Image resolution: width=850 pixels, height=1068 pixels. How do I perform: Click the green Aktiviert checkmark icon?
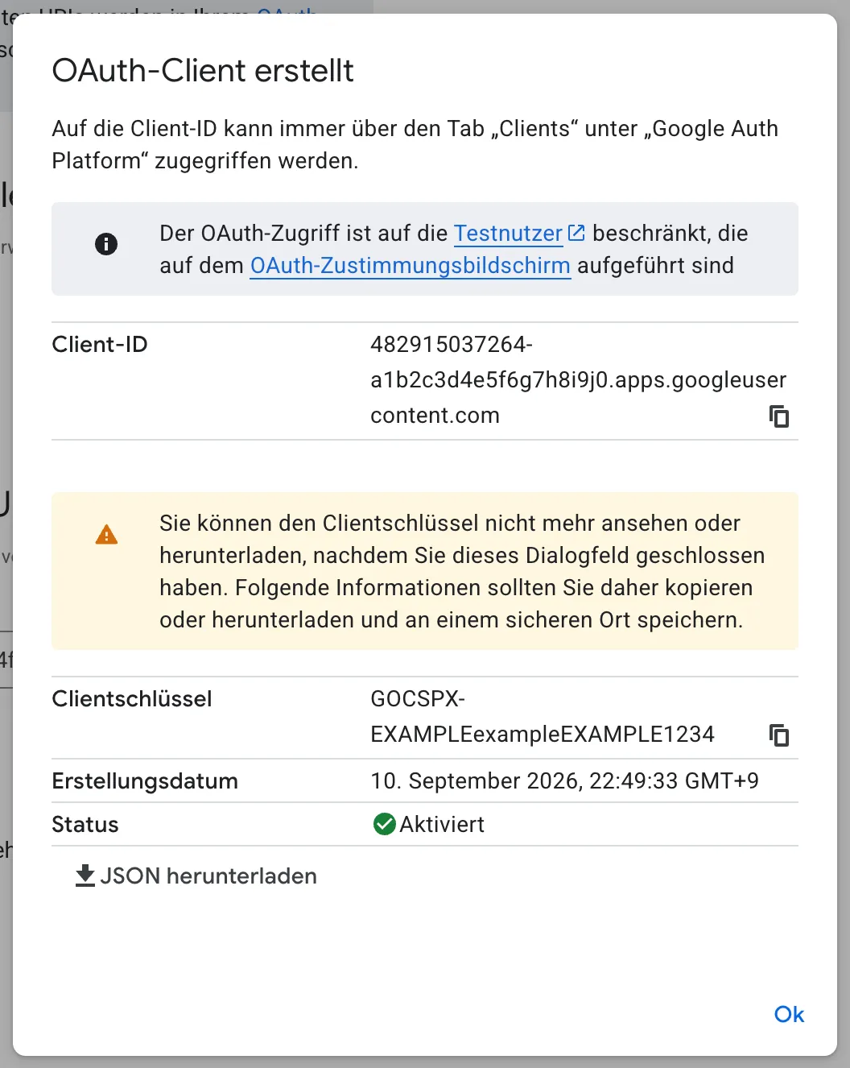click(x=385, y=824)
